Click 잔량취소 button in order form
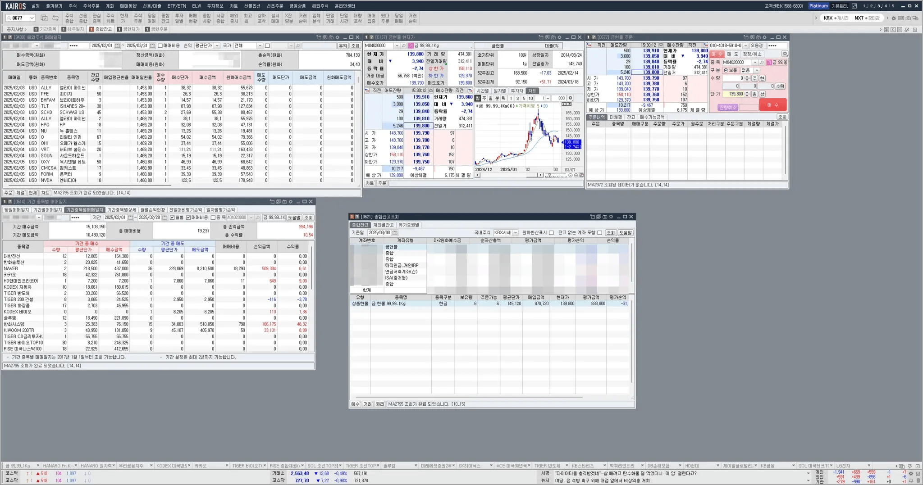This screenshot has height=485, width=923. 727,107
